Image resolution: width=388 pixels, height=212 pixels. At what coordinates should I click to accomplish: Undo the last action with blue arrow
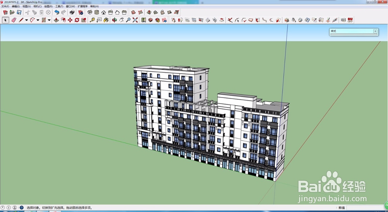point(57,12)
